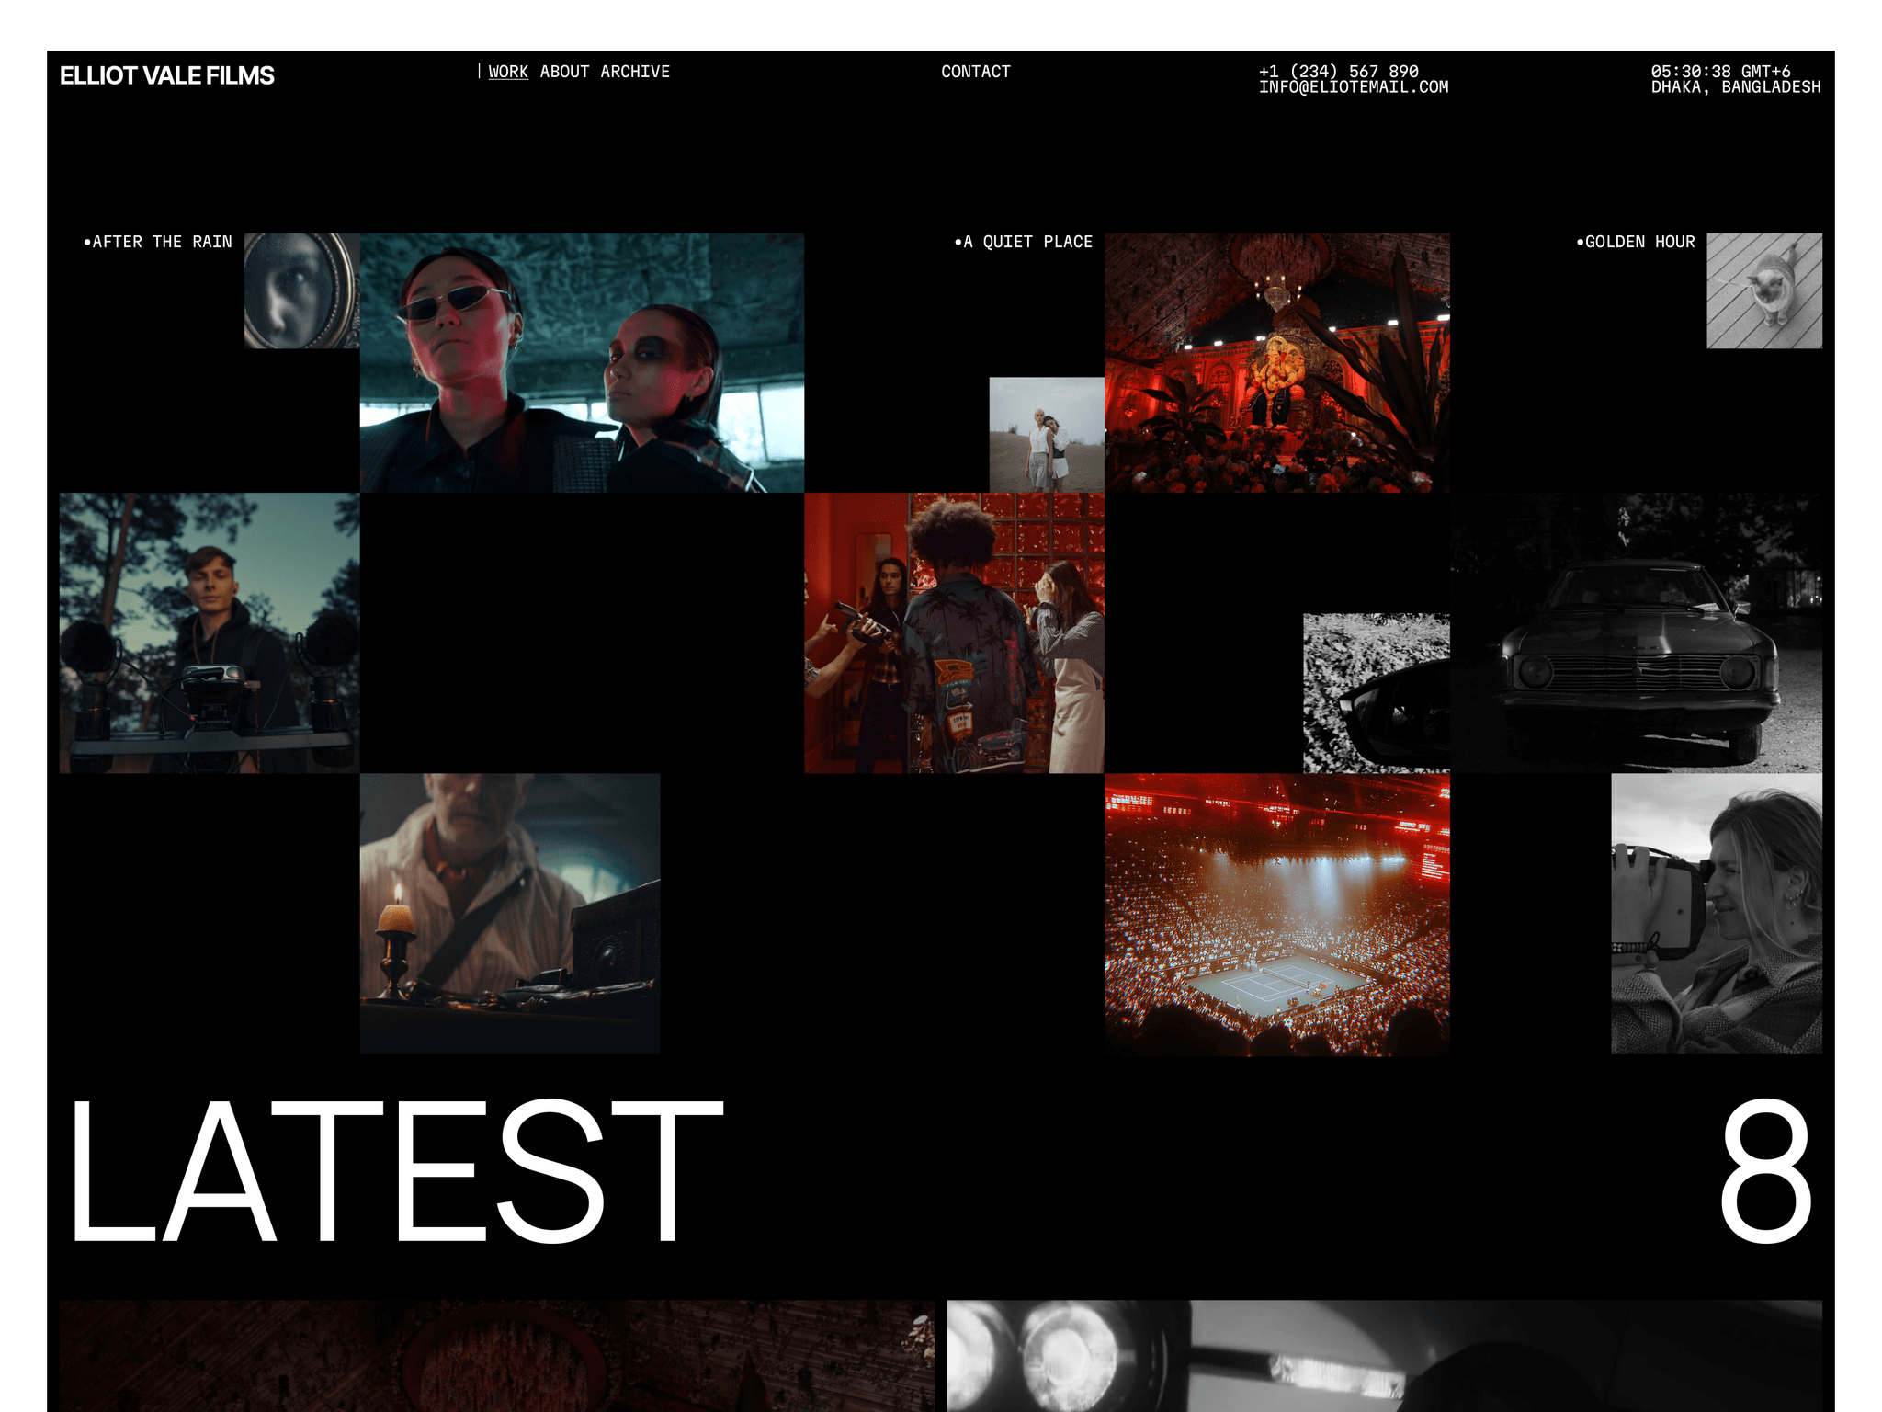
Task: Open the black-and-white car fragment thumbnail
Action: [x=1377, y=692]
